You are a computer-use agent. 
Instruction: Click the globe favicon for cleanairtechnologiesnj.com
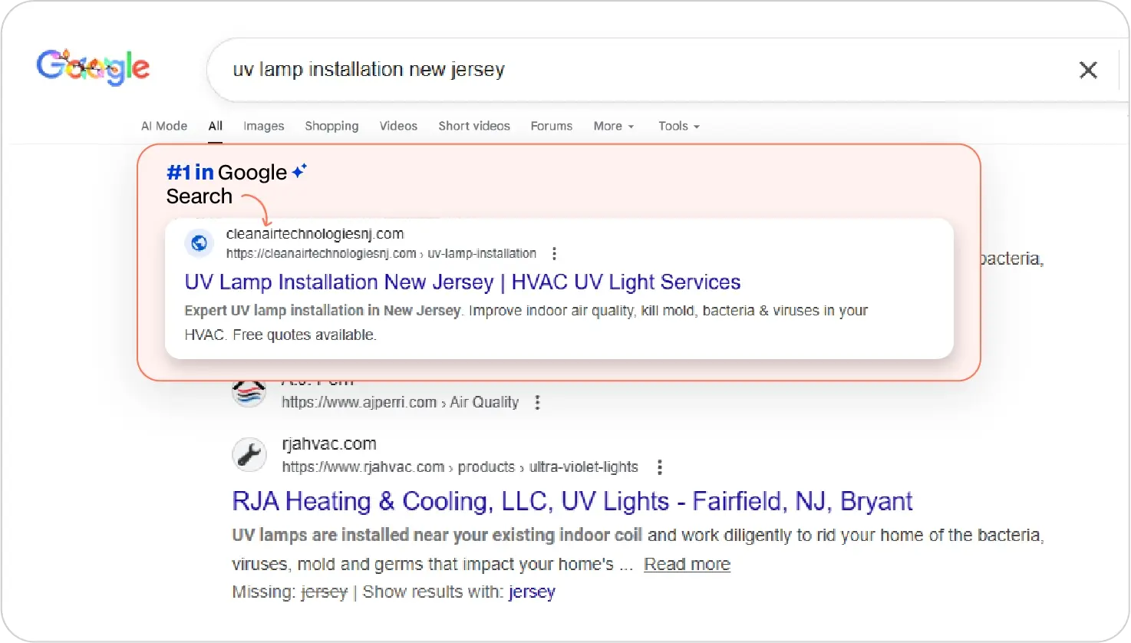[x=199, y=243]
